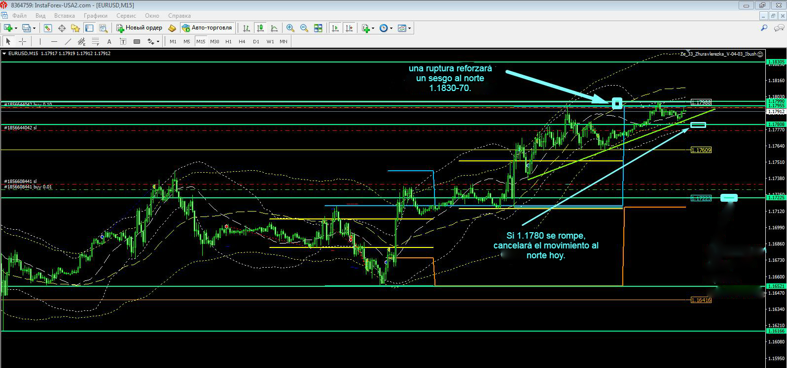
Task: Draw vertical line tool
Action: click(40, 41)
